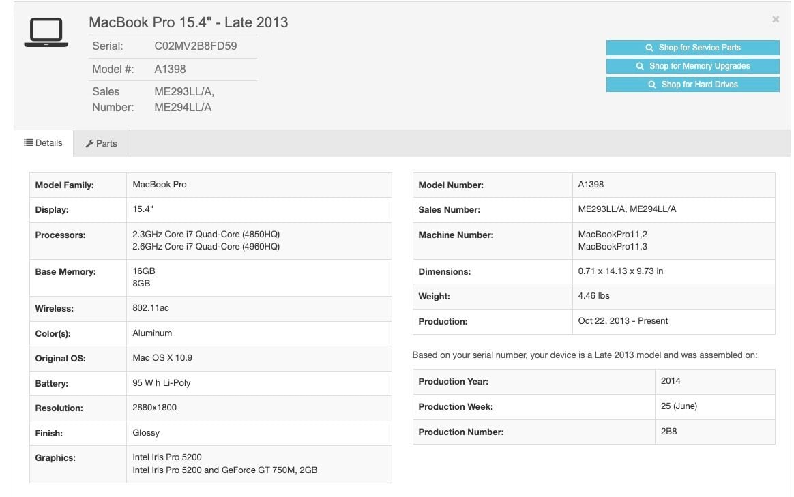Click graphics line with GeForce GT 750M, 2GB

[225, 470]
